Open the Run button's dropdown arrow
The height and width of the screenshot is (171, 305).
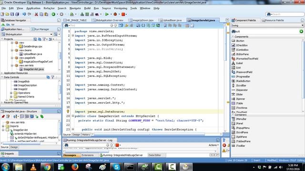click(111, 14)
